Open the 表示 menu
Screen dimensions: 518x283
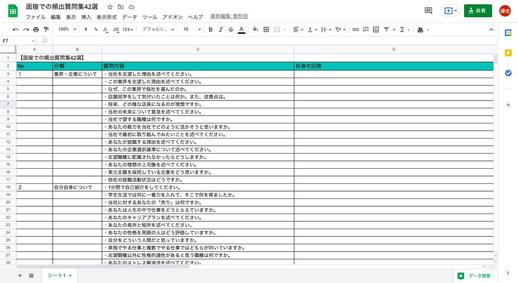[x=71, y=17]
